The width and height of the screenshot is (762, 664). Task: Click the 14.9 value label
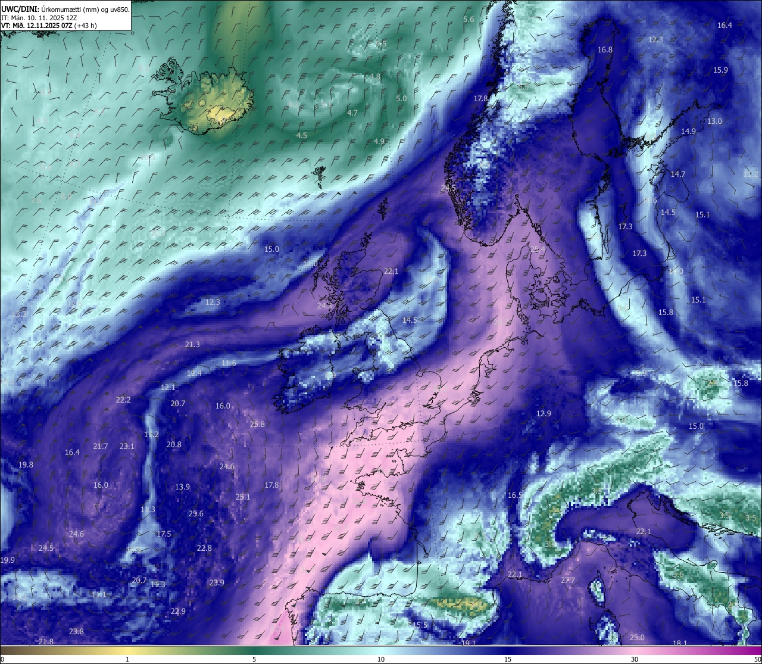tap(688, 132)
